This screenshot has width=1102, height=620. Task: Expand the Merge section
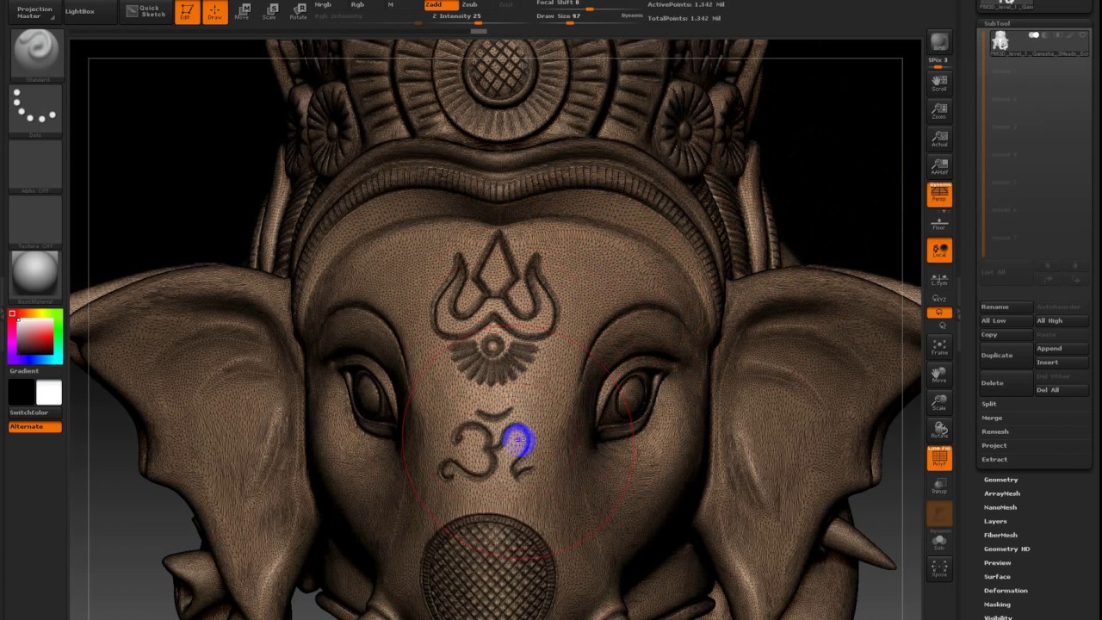click(992, 418)
